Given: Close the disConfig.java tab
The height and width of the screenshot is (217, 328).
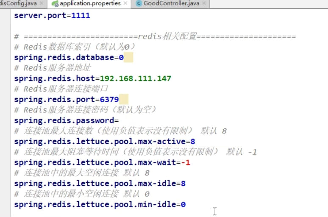Looking at the screenshot, I should [x=42, y=3].
